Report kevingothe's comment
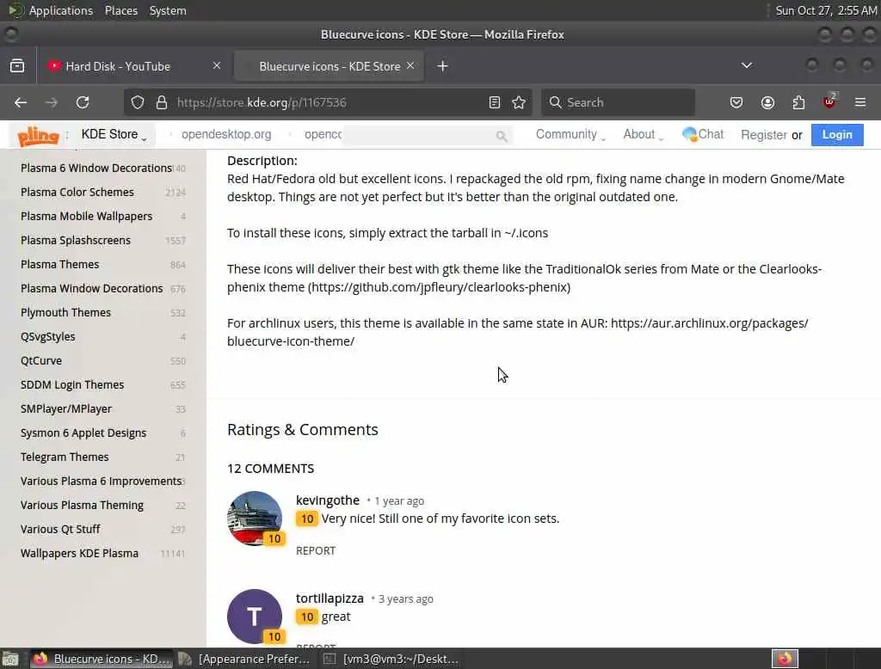881x669 pixels. [316, 550]
